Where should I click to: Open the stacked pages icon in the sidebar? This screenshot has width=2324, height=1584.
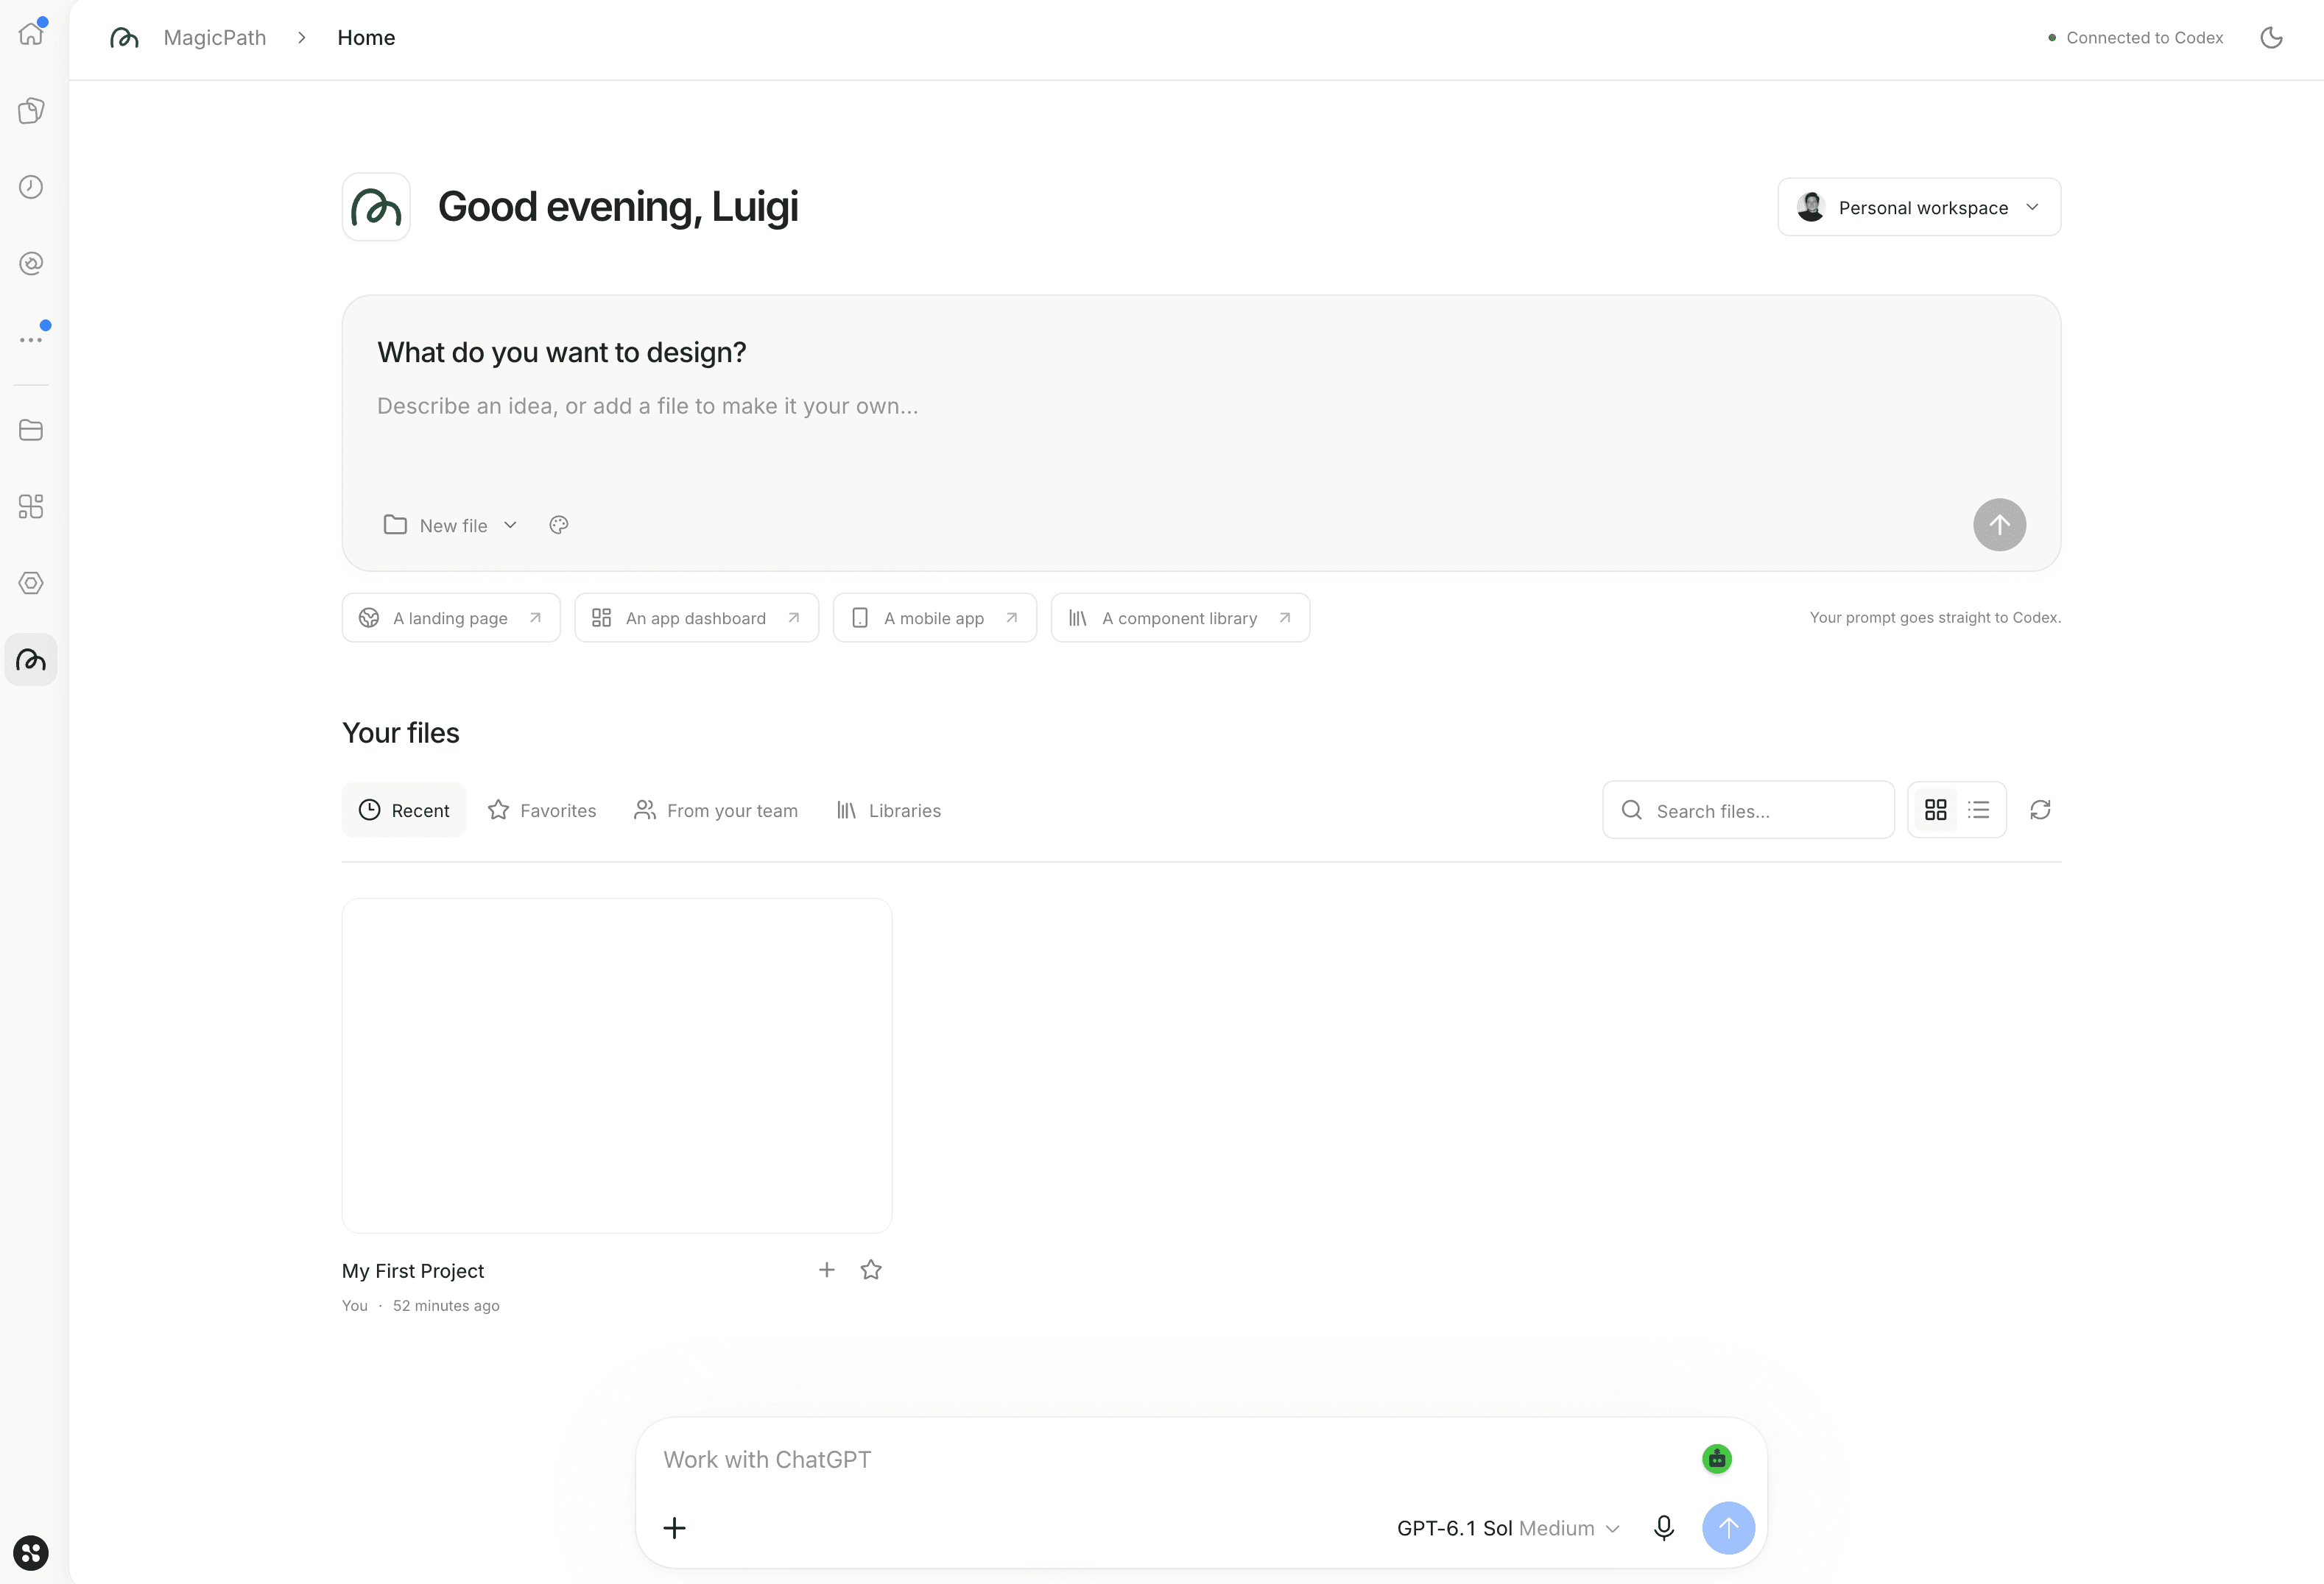point(31,110)
